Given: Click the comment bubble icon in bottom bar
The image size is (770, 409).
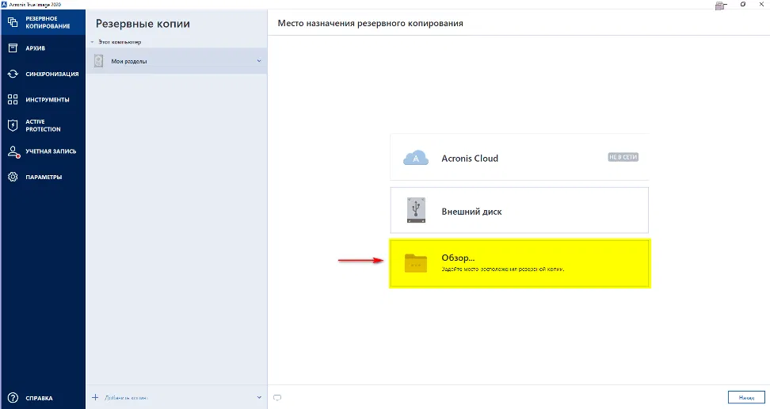Looking at the screenshot, I should [276, 397].
